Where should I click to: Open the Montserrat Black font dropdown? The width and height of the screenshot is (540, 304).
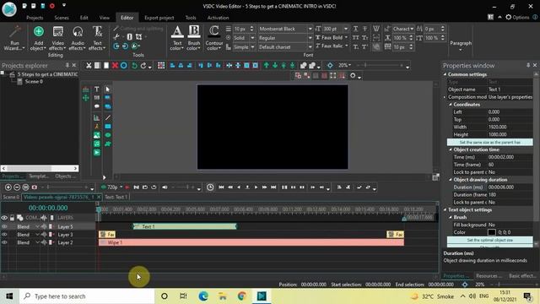pos(310,29)
